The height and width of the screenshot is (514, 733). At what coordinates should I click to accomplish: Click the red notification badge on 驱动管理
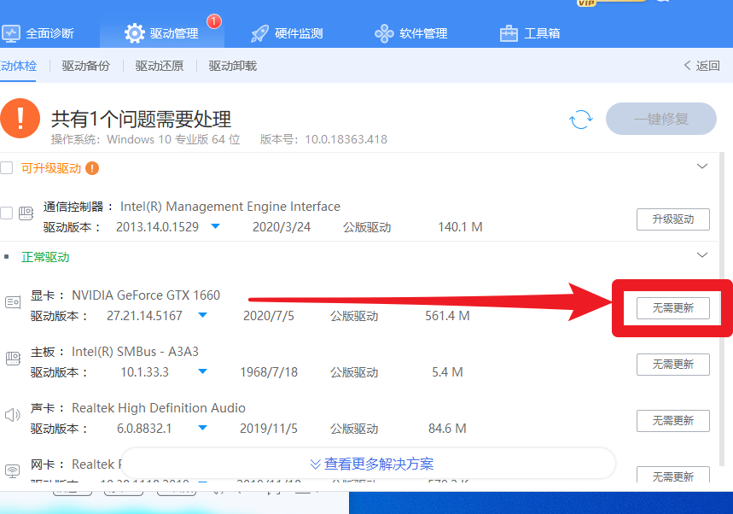point(214,21)
